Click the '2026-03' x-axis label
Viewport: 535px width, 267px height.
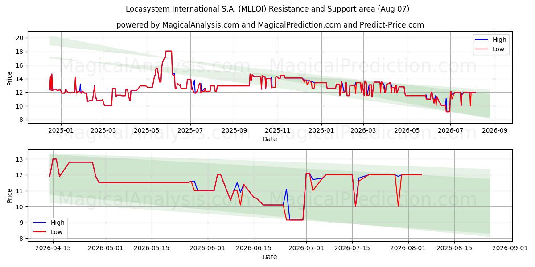(x=363, y=131)
